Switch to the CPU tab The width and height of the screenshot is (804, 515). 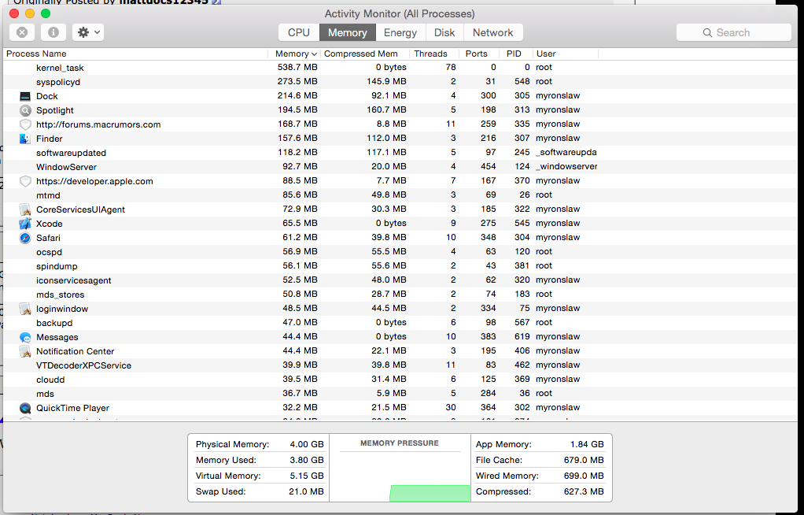coord(299,32)
